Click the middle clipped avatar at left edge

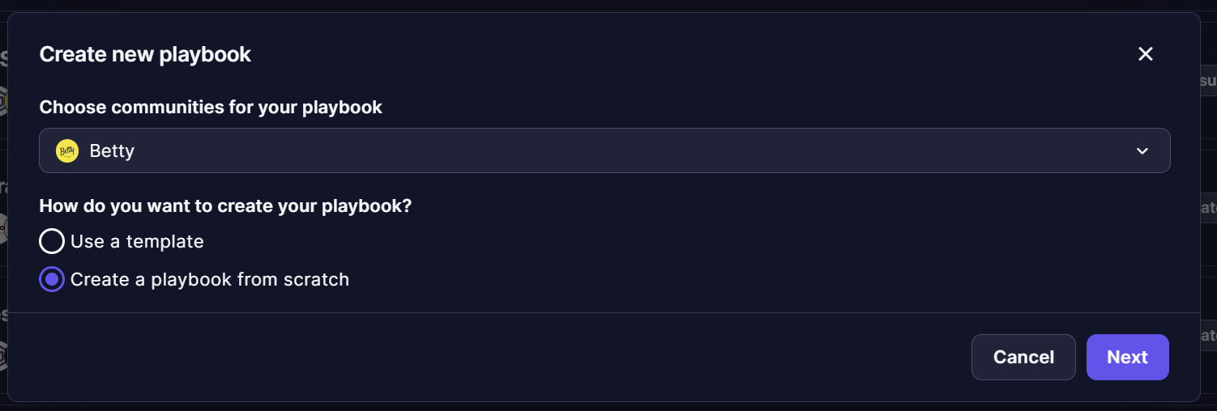pos(3,229)
